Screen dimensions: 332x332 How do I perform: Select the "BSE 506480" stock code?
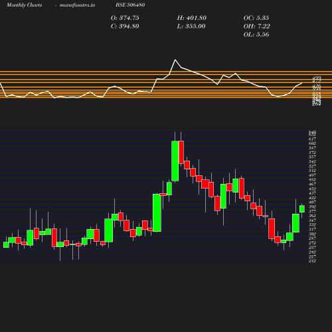pos(130,5)
